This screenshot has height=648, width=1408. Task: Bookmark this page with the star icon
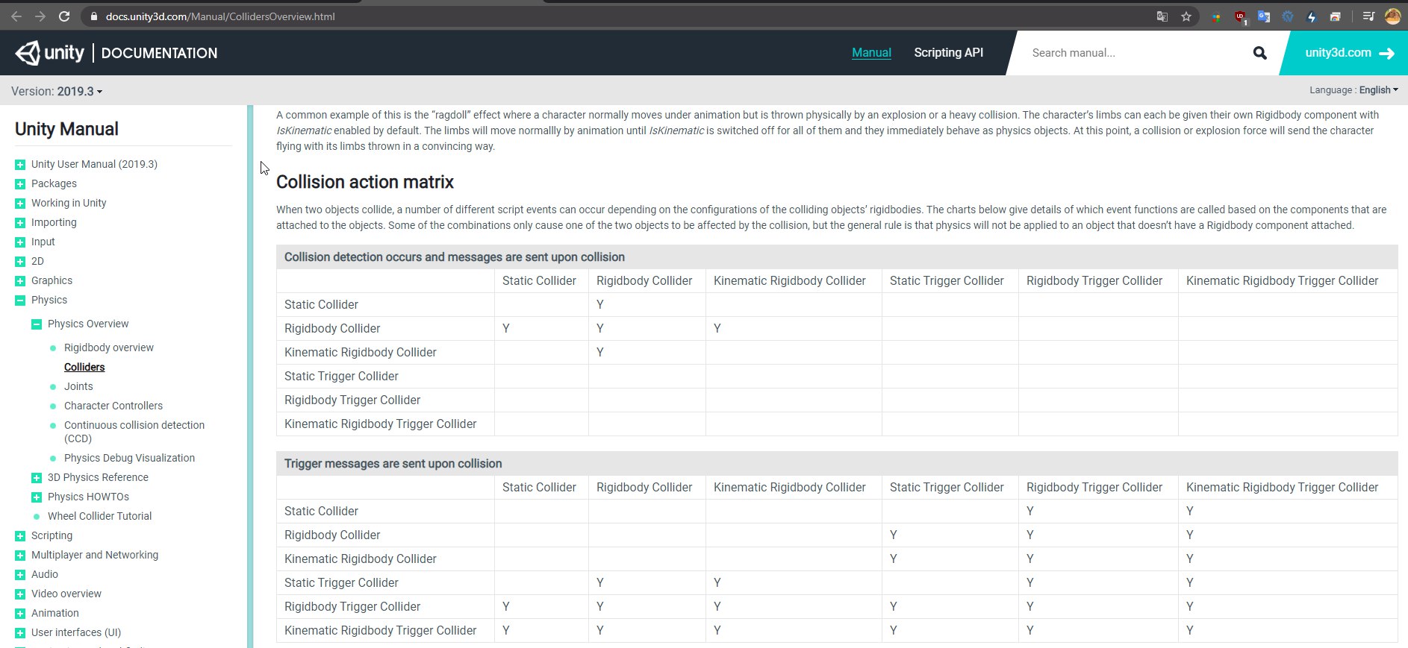(1186, 16)
